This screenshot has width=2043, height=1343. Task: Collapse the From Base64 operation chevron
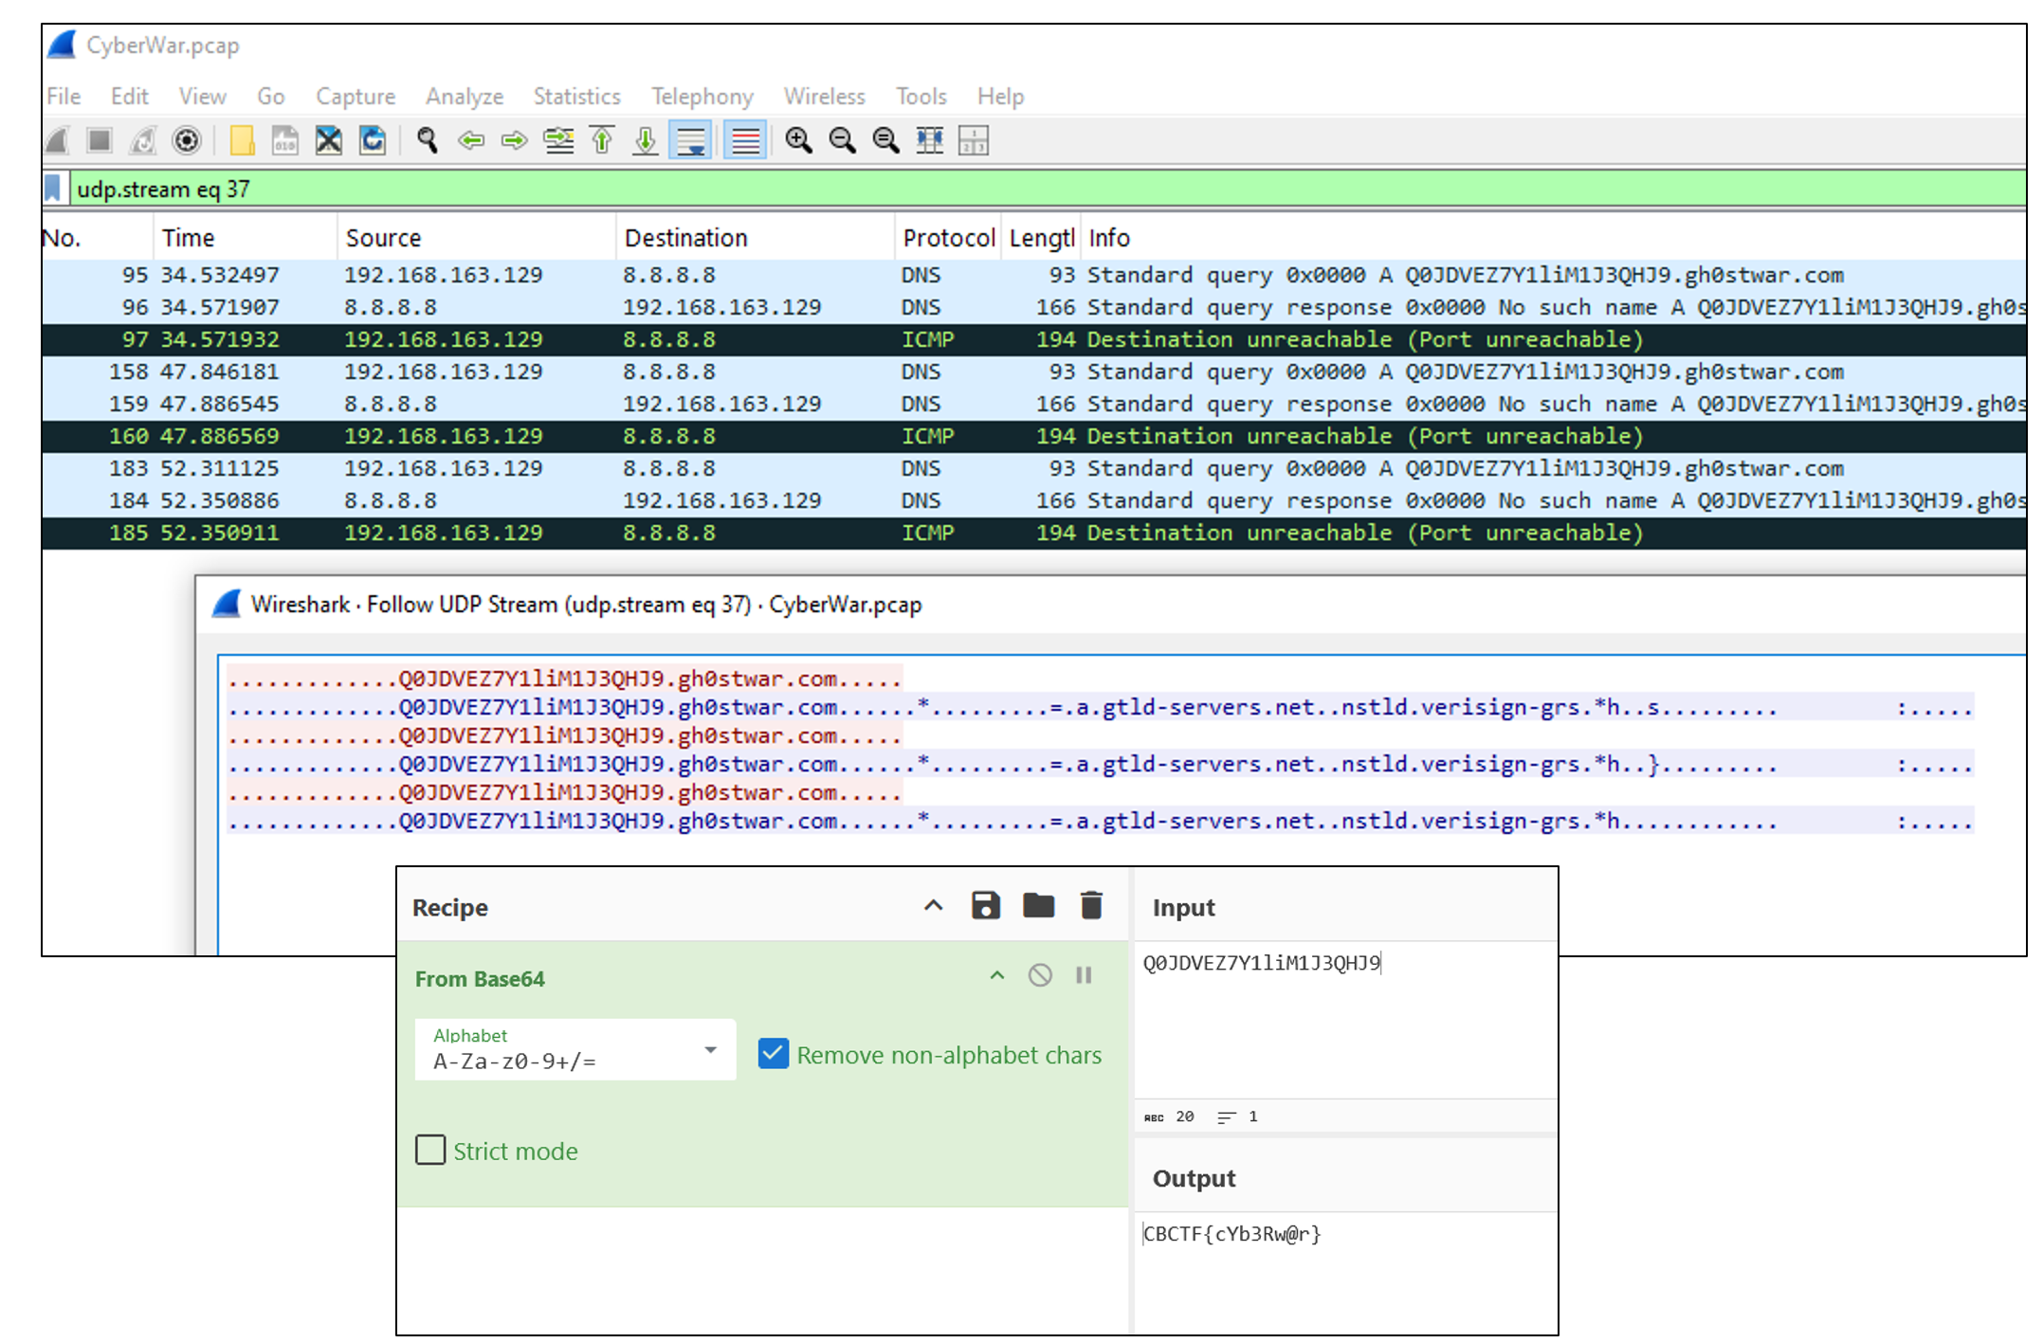click(996, 975)
